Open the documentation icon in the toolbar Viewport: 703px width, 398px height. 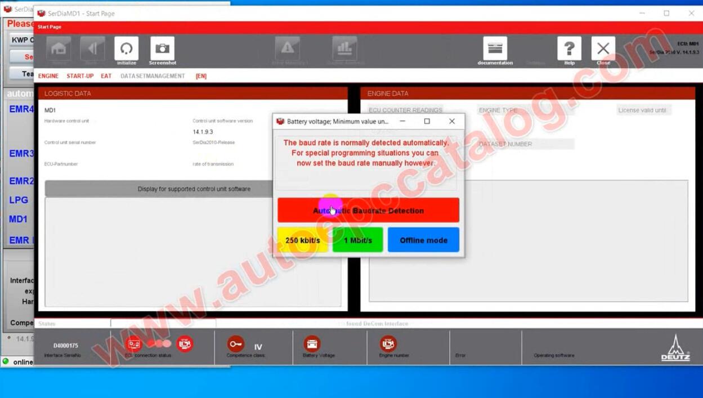(495, 49)
